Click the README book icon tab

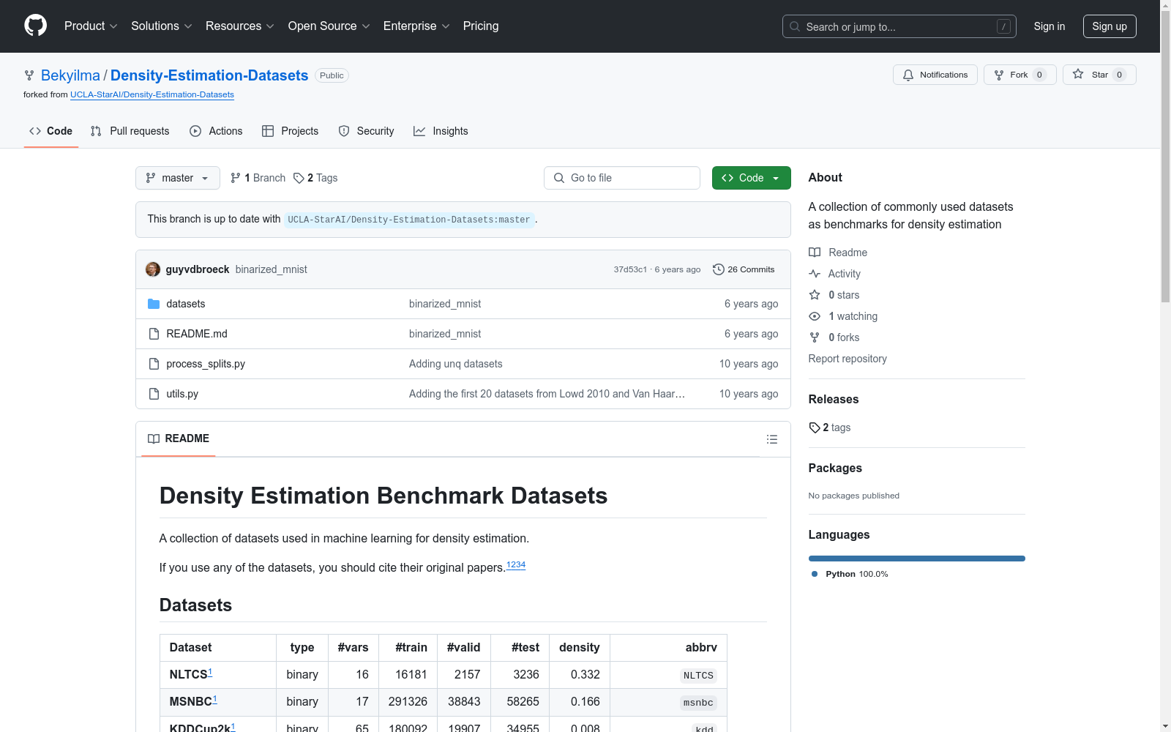coord(154,438)
